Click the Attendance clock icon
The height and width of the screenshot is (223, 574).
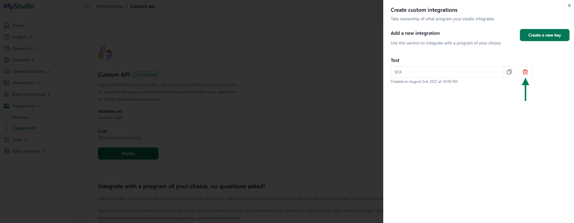pyautogui.click(x=7, y=82)
